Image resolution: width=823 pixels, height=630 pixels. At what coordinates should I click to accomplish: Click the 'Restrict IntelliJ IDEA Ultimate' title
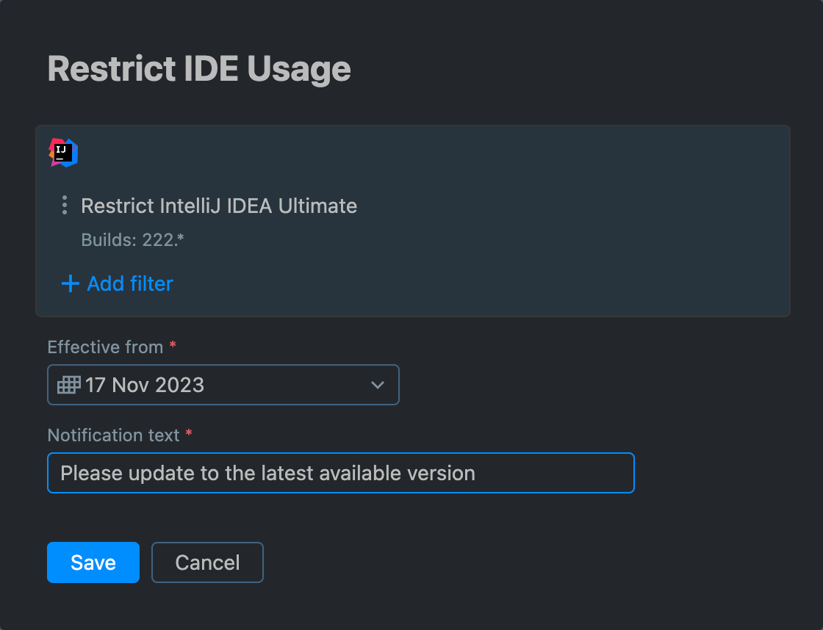(x=219, y=206)
